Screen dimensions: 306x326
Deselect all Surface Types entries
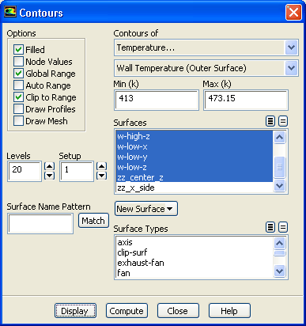(283, 227)
